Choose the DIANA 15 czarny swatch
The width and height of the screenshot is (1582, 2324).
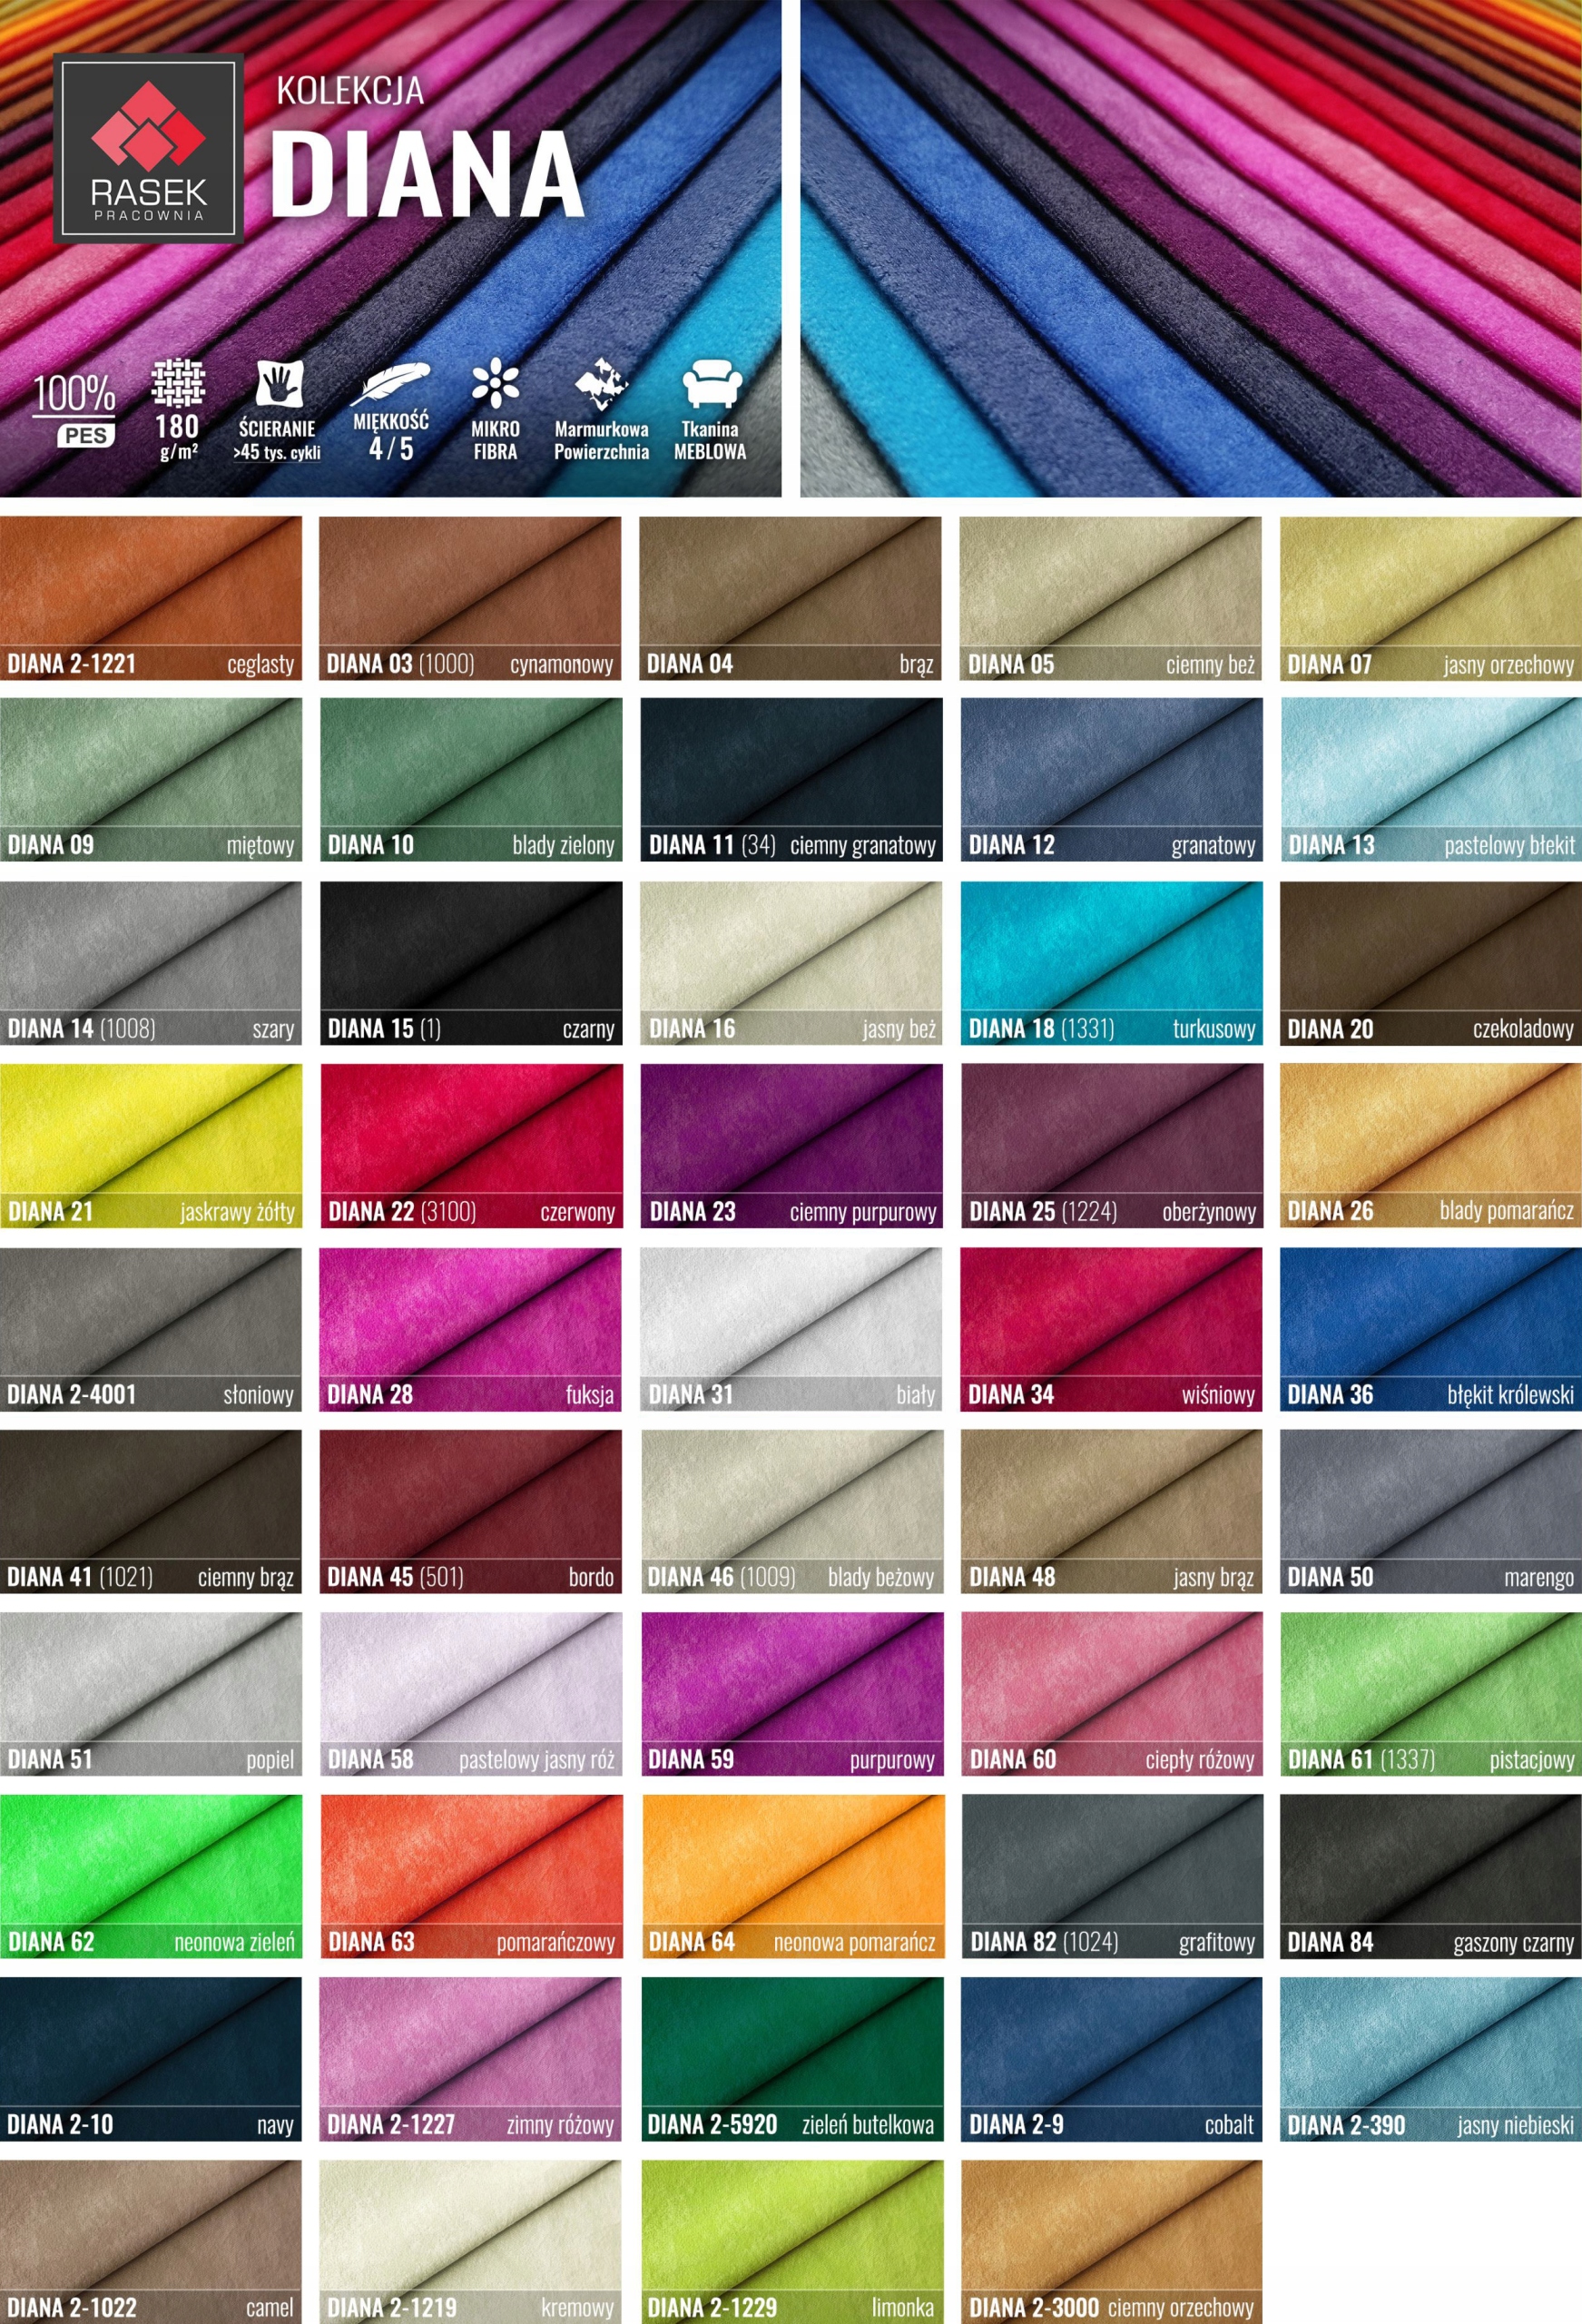471,963
